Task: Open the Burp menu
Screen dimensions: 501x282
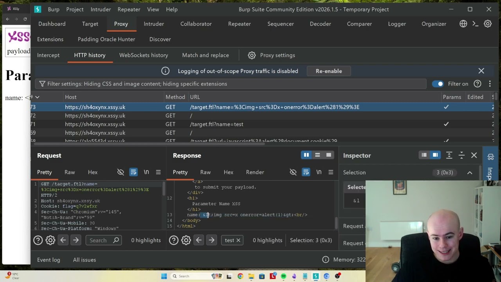Action: (54, 9)
